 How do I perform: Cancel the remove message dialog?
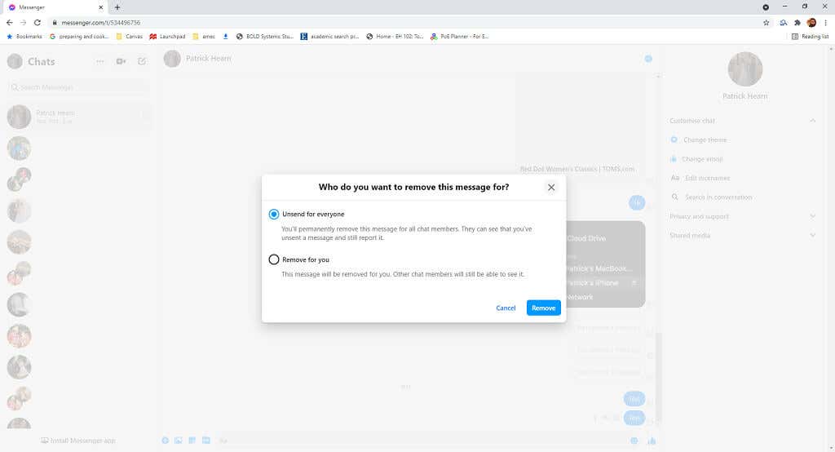(506, 308)
